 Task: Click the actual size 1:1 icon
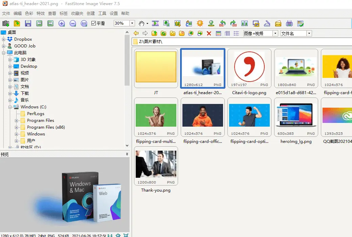pos(84,23)
